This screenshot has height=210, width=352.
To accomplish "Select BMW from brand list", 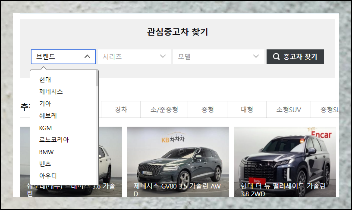I will 46,152.
